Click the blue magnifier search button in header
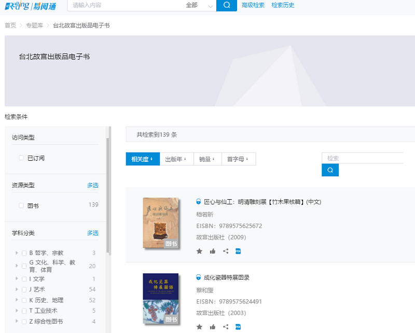The width and height of the screenshot is (415, 333). 226,6
